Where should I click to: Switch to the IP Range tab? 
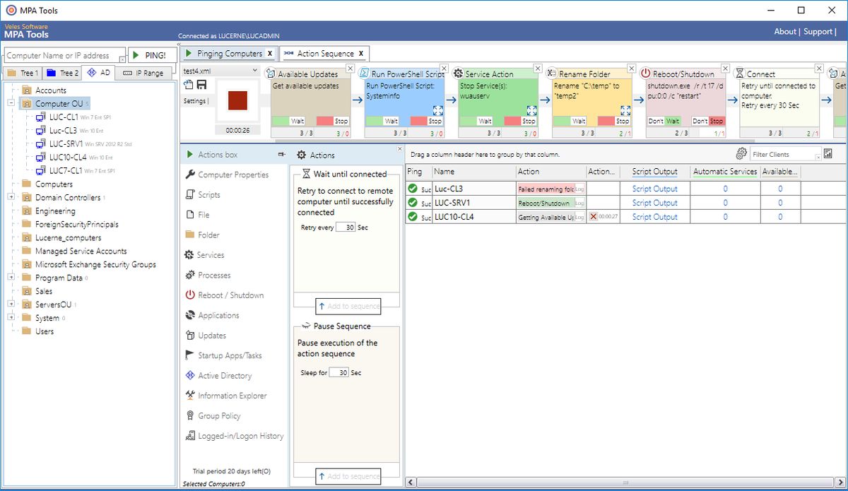click(143, 73)
